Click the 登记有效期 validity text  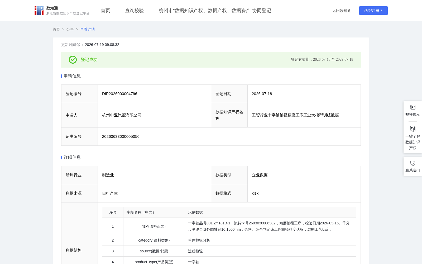[x=322, y=60]
